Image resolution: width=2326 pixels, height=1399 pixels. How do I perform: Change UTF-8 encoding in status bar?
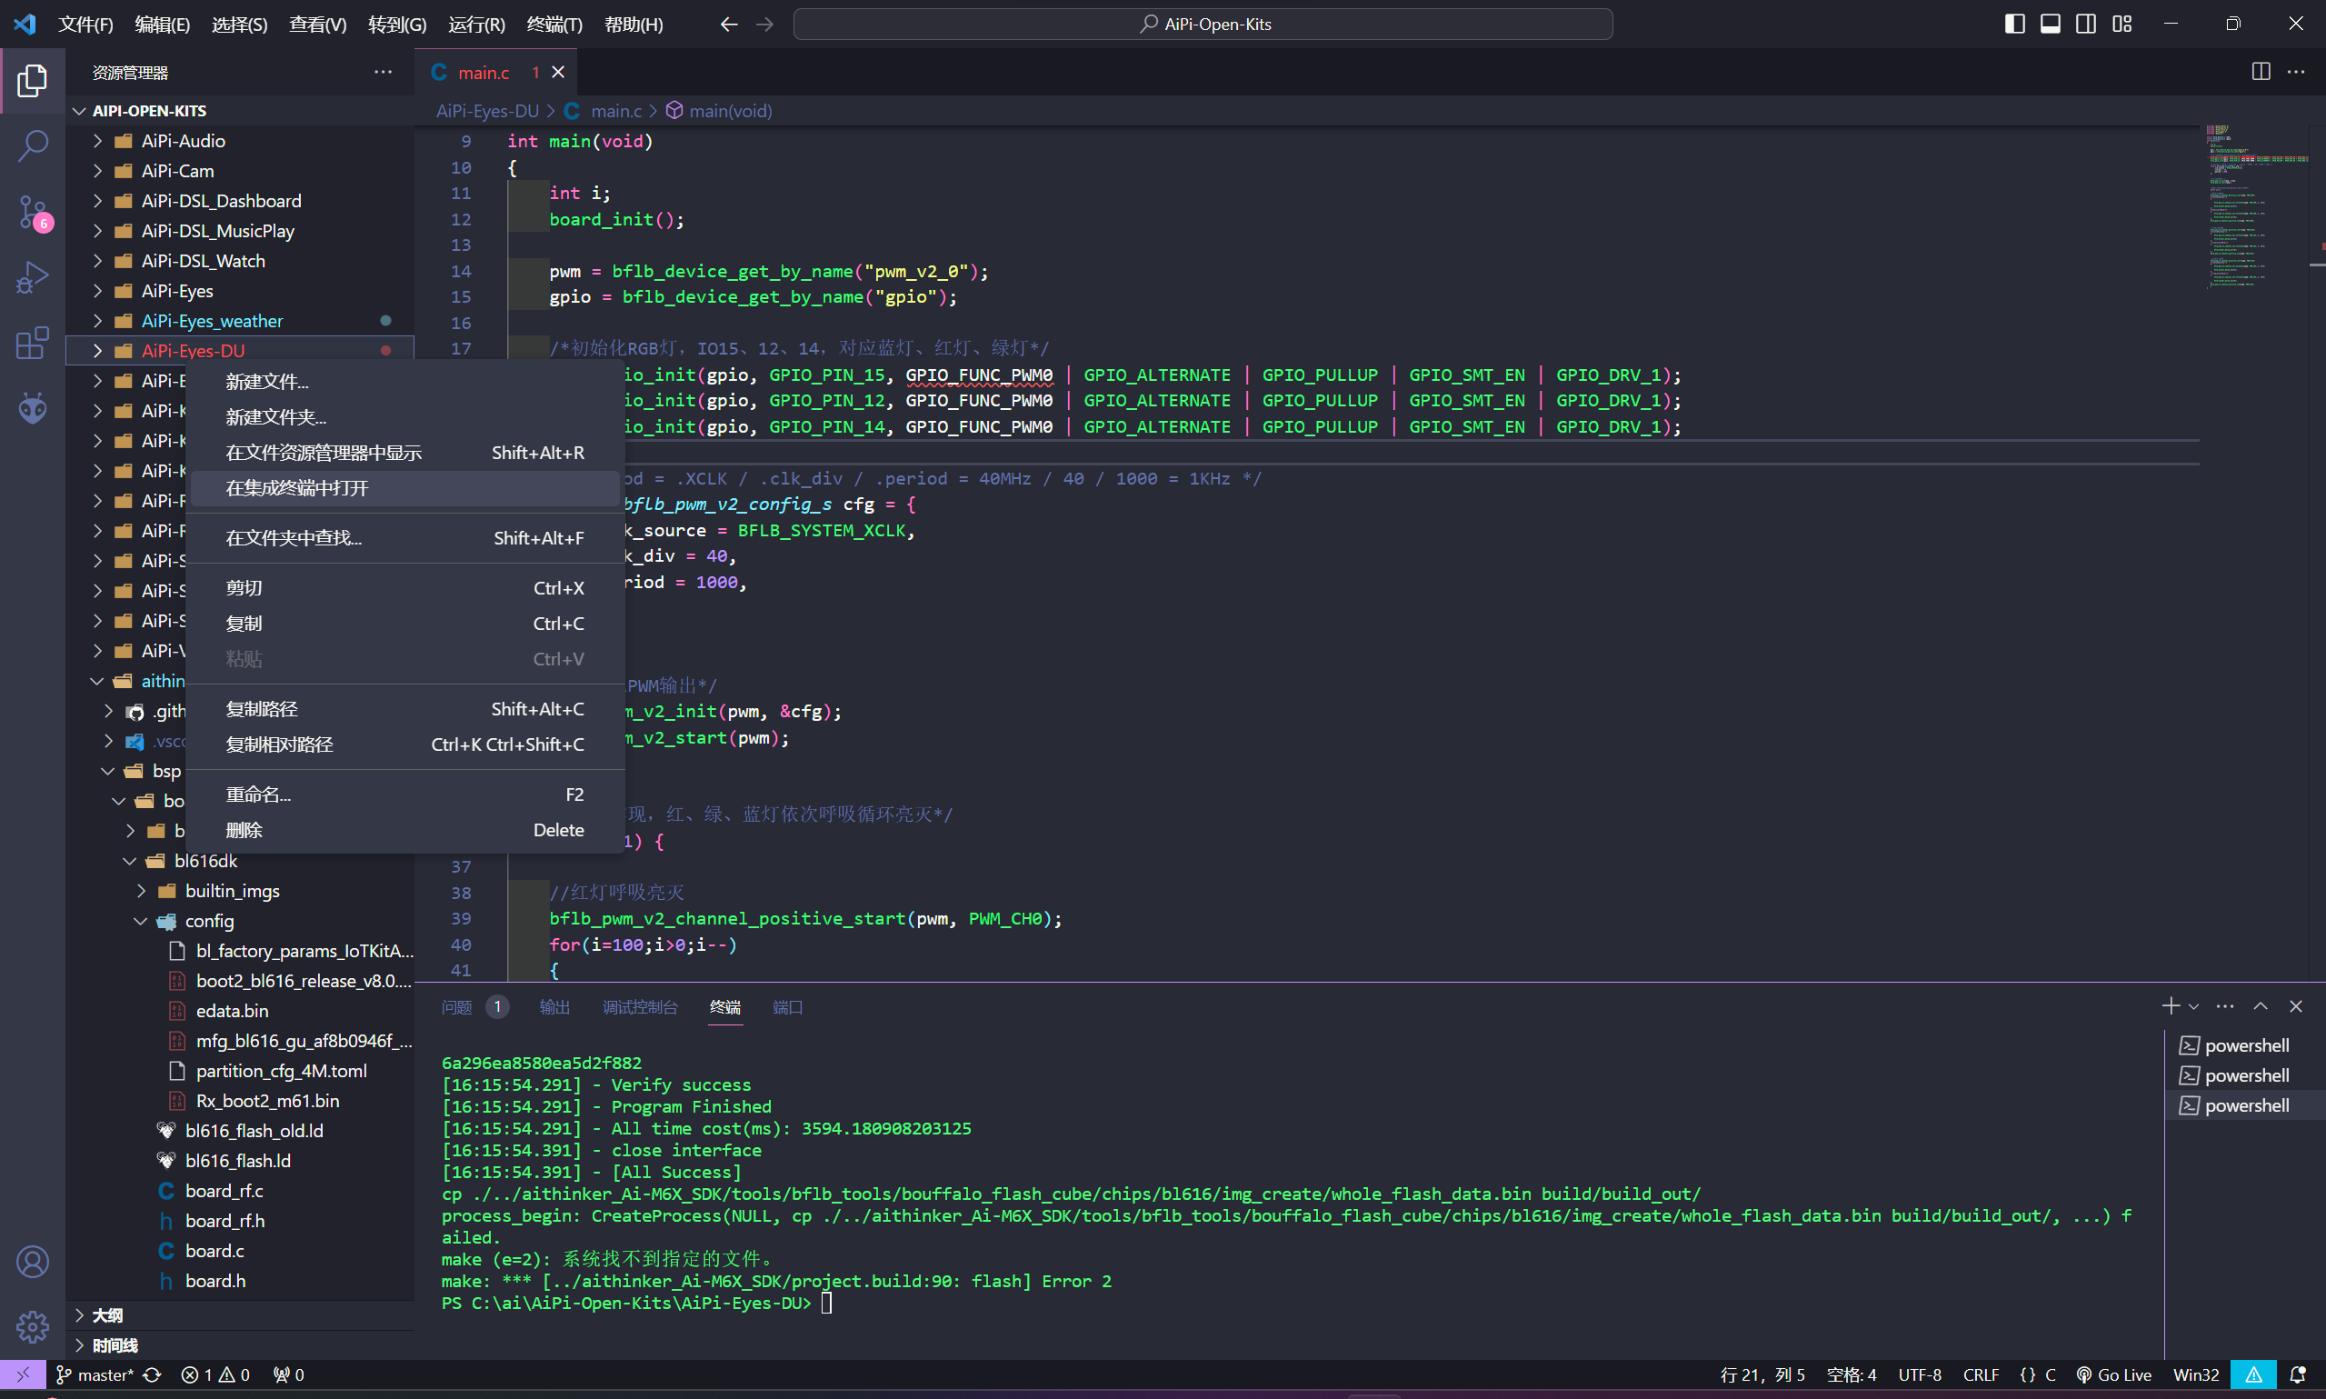(1920, 1374)
